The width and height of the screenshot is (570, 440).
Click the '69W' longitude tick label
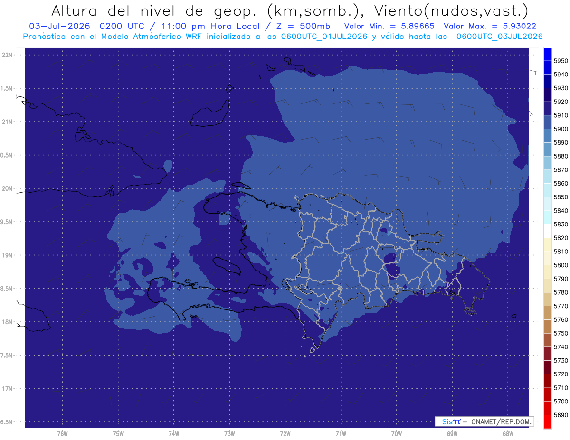point(452,433)
